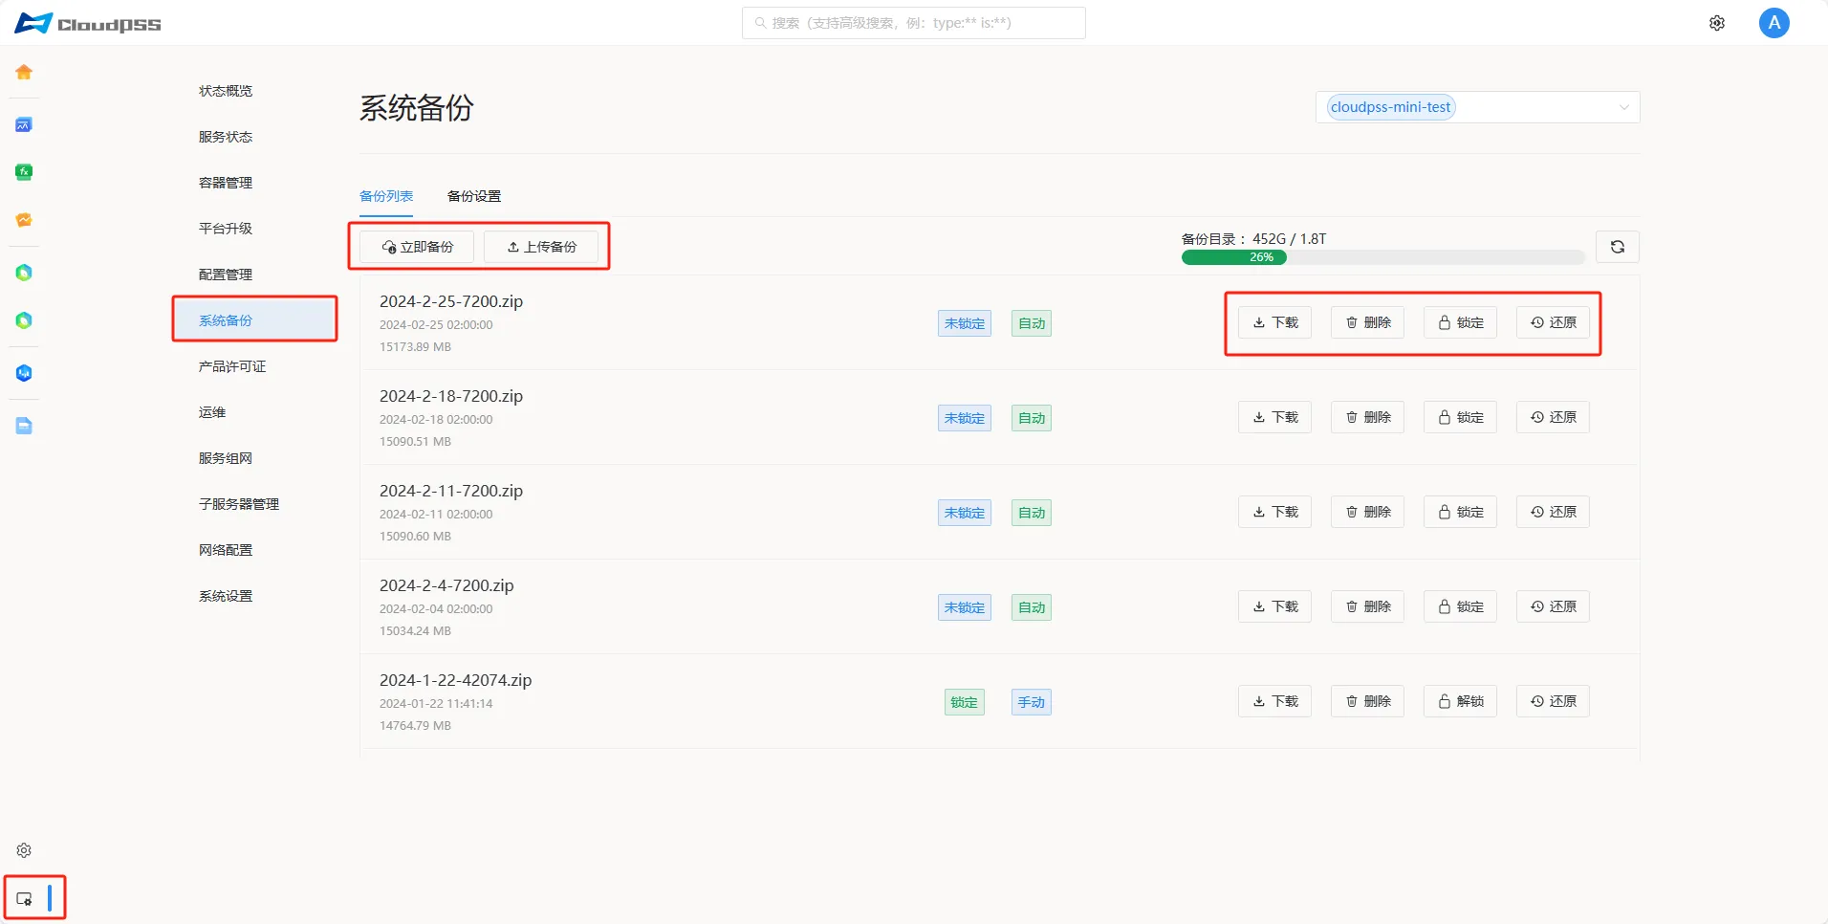The width and height of the screenshot is (1828, 924).
Task: Open the sidebar settings gear at bottom left
Action: click(x=24, y=850)
